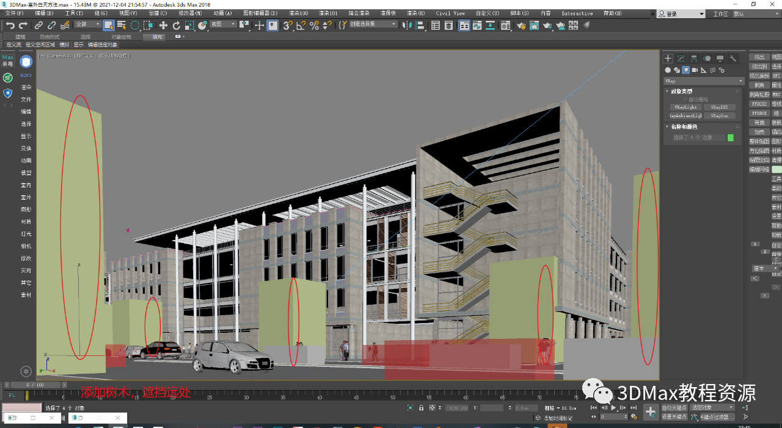Open the 工作区 默认 workspace dropdown

(756, 13)
